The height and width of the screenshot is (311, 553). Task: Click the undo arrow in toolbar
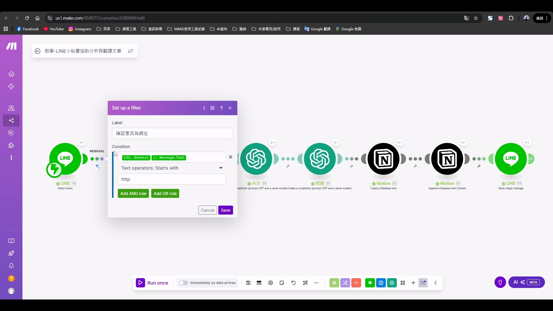(x=293, y=283)
